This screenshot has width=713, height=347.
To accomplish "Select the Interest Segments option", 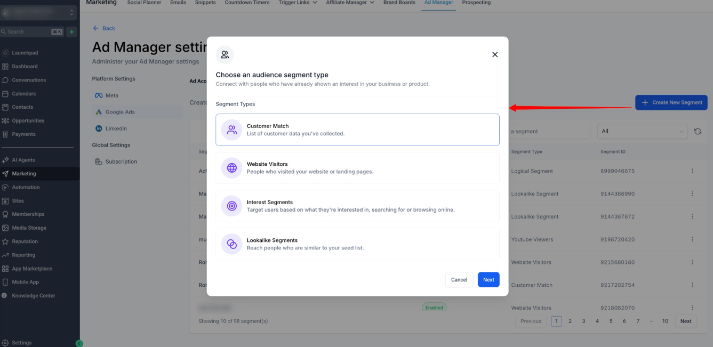I will [x=357, y=206].
